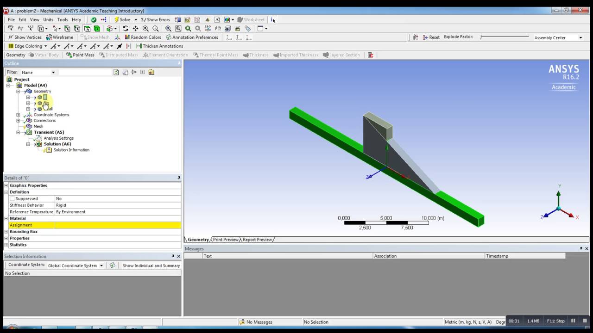This screenshot has width=593, height=333.
Task: Click the yellow Assignment material field
Action: tap(118, 225)
